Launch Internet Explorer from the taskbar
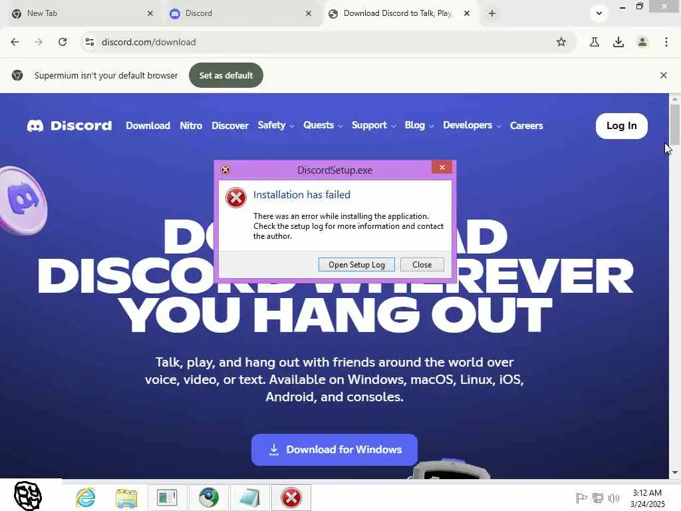 click(x=86, y=498)
